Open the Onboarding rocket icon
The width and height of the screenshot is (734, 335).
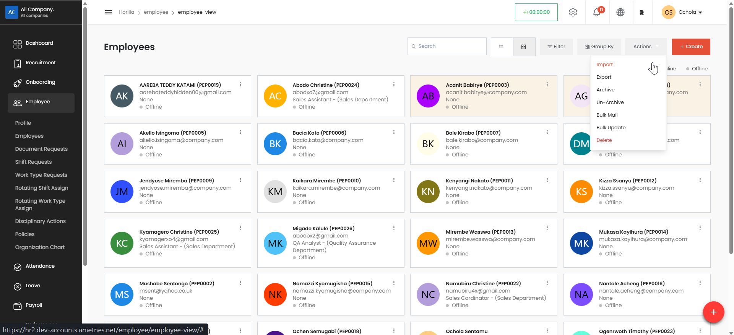pos(18,83)
